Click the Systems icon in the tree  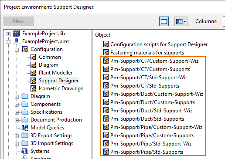(24, 151)
